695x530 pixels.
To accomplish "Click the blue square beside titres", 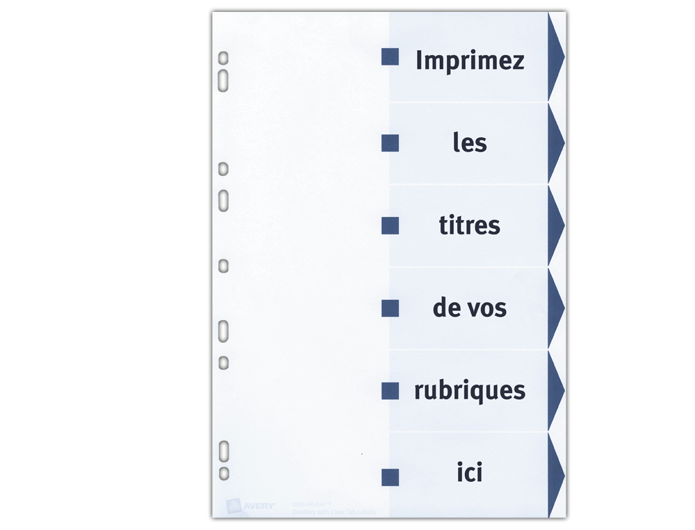I will coord(390,225).
